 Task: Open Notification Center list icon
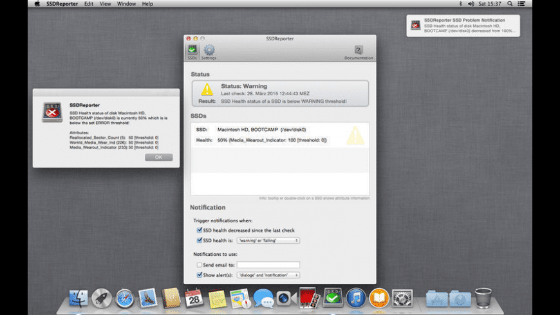(x=521, y=4)
